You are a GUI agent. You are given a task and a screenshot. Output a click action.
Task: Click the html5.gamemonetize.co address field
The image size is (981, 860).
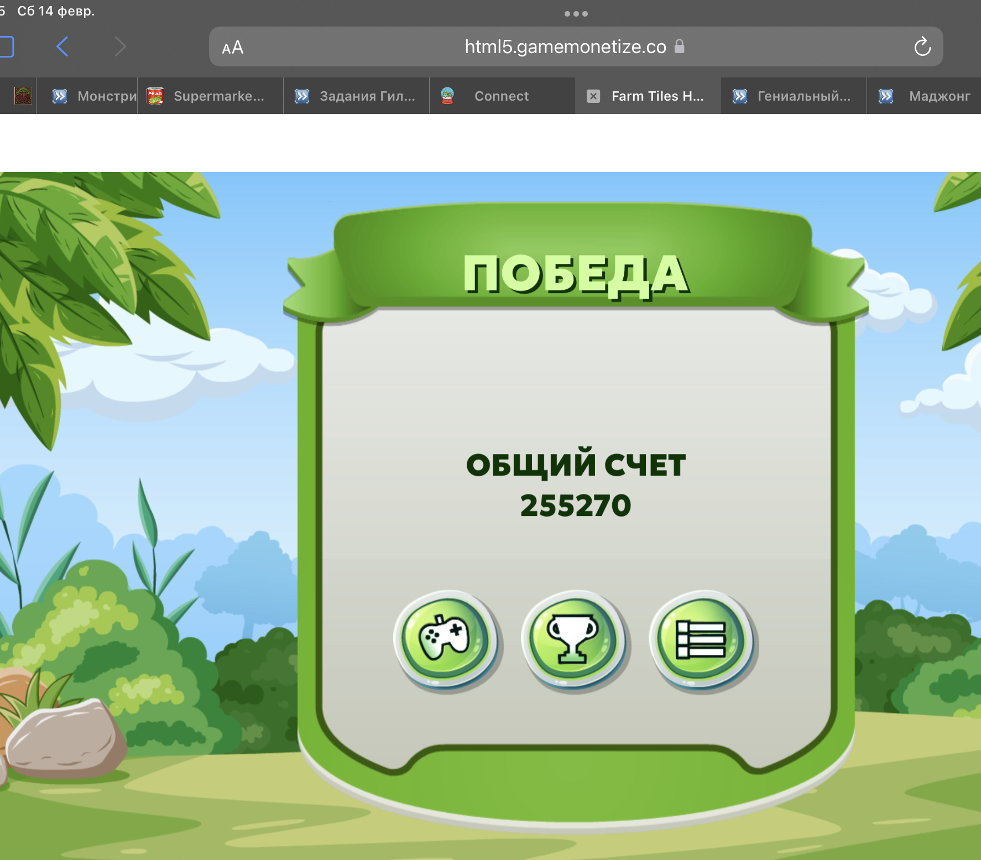click(x=576, y=46)
